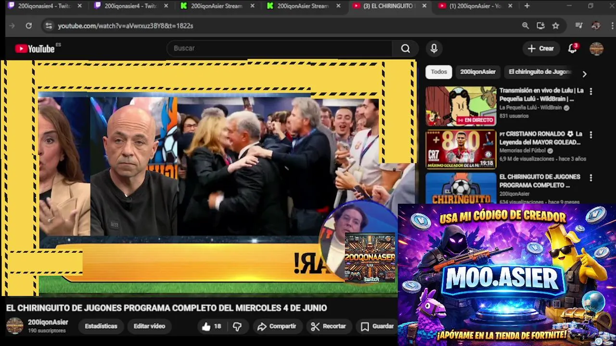
Task: Click Guardar to save the video
Action: (378, 326)
